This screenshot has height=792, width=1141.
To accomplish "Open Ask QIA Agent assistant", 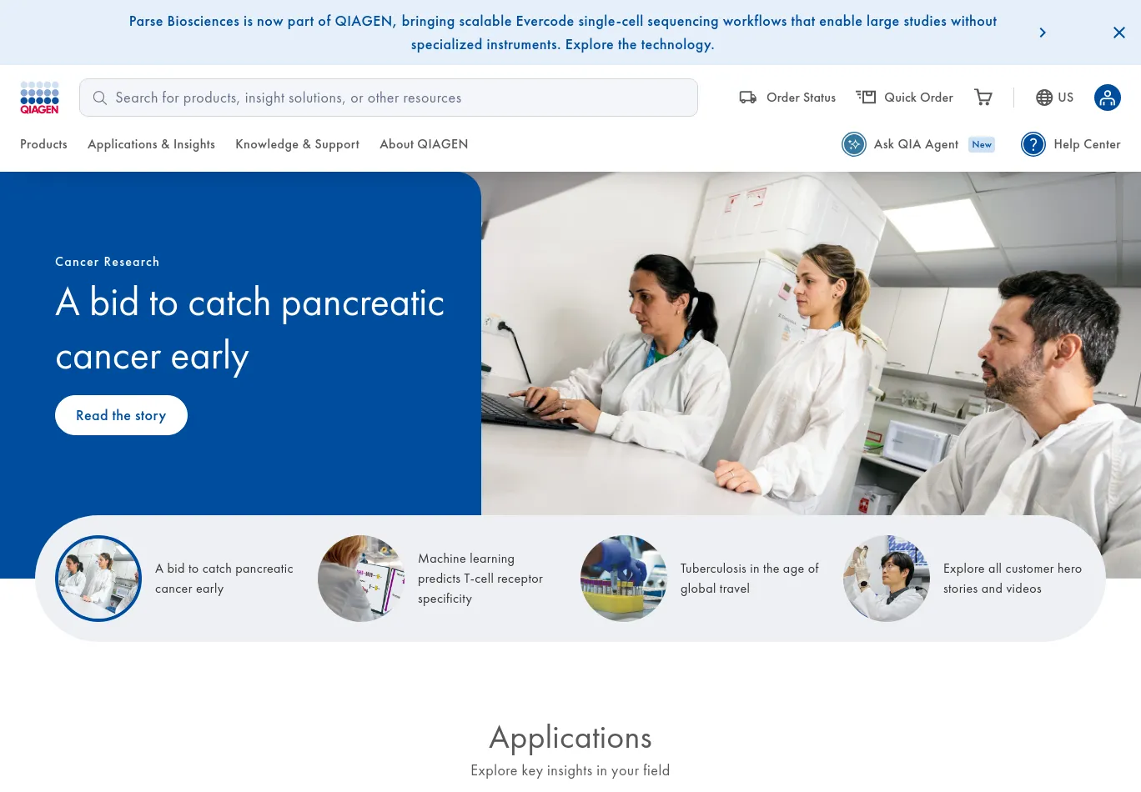I will [854, 144].
